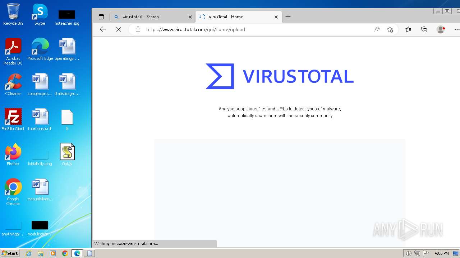
Task: Launch the Google Chrome desktop shortcut
Action: (x=13, y=192)
